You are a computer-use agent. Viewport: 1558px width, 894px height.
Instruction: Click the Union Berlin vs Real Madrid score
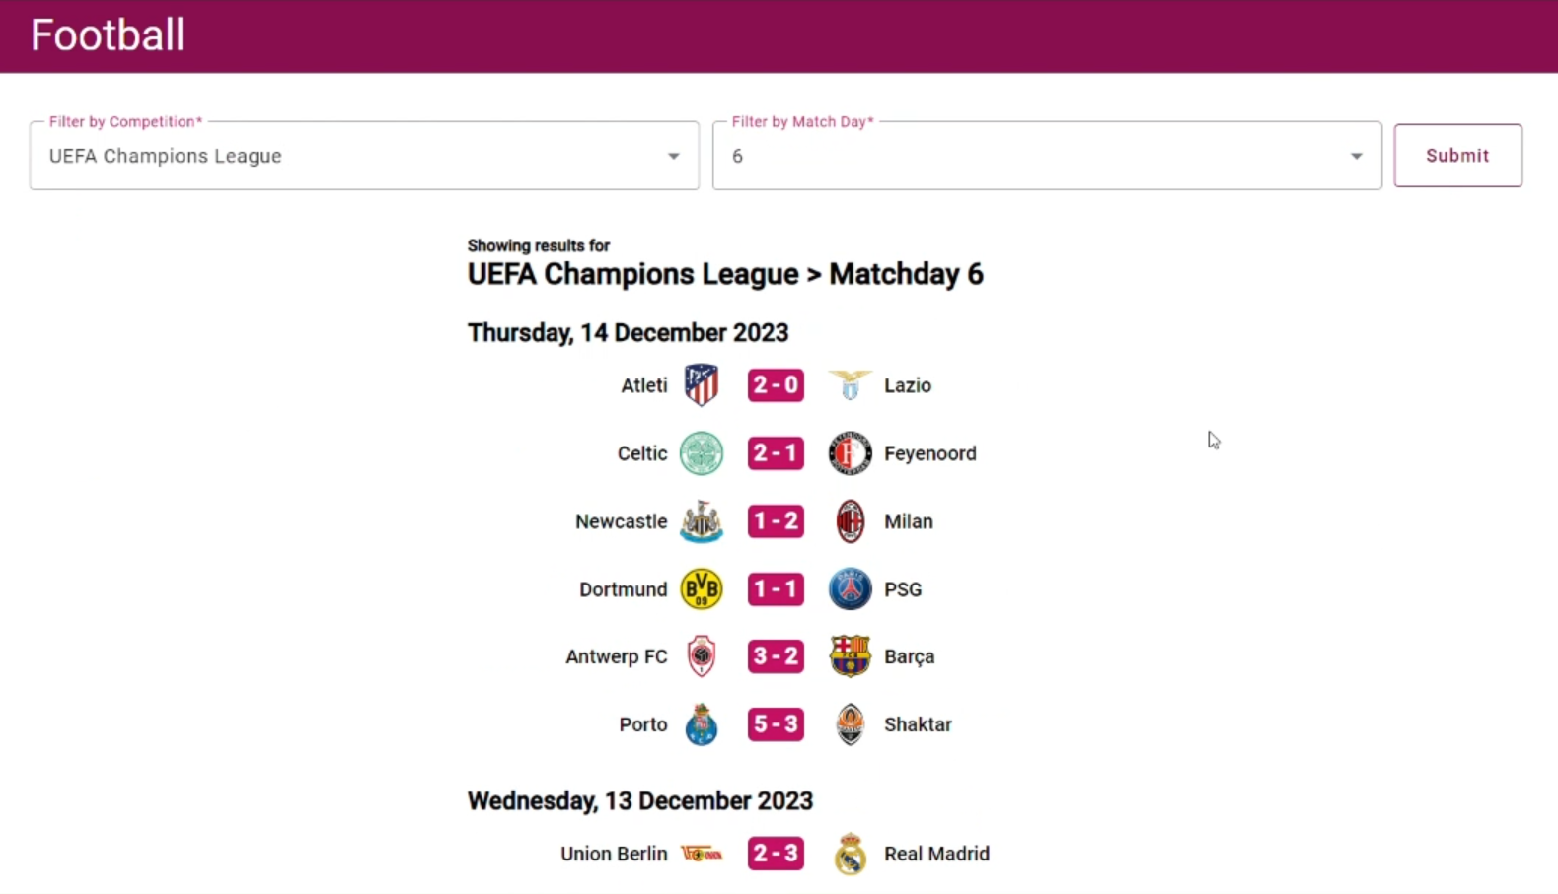(776, 854)
